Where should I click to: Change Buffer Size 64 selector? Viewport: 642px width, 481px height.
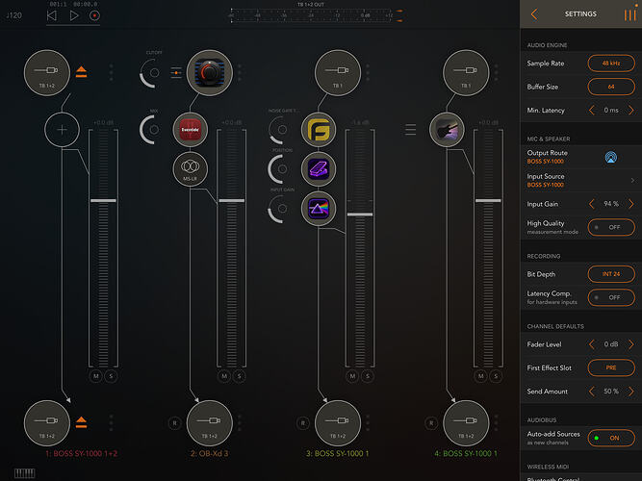coord(611,87)
